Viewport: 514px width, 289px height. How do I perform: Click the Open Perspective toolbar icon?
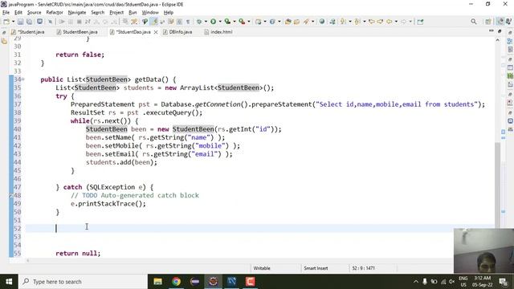488,22
